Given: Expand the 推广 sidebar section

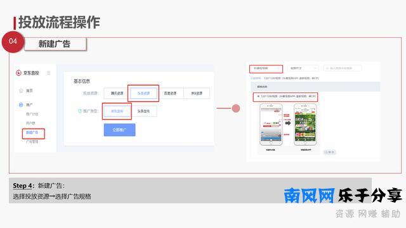Looking at the screenshot, I should (29, 104).
